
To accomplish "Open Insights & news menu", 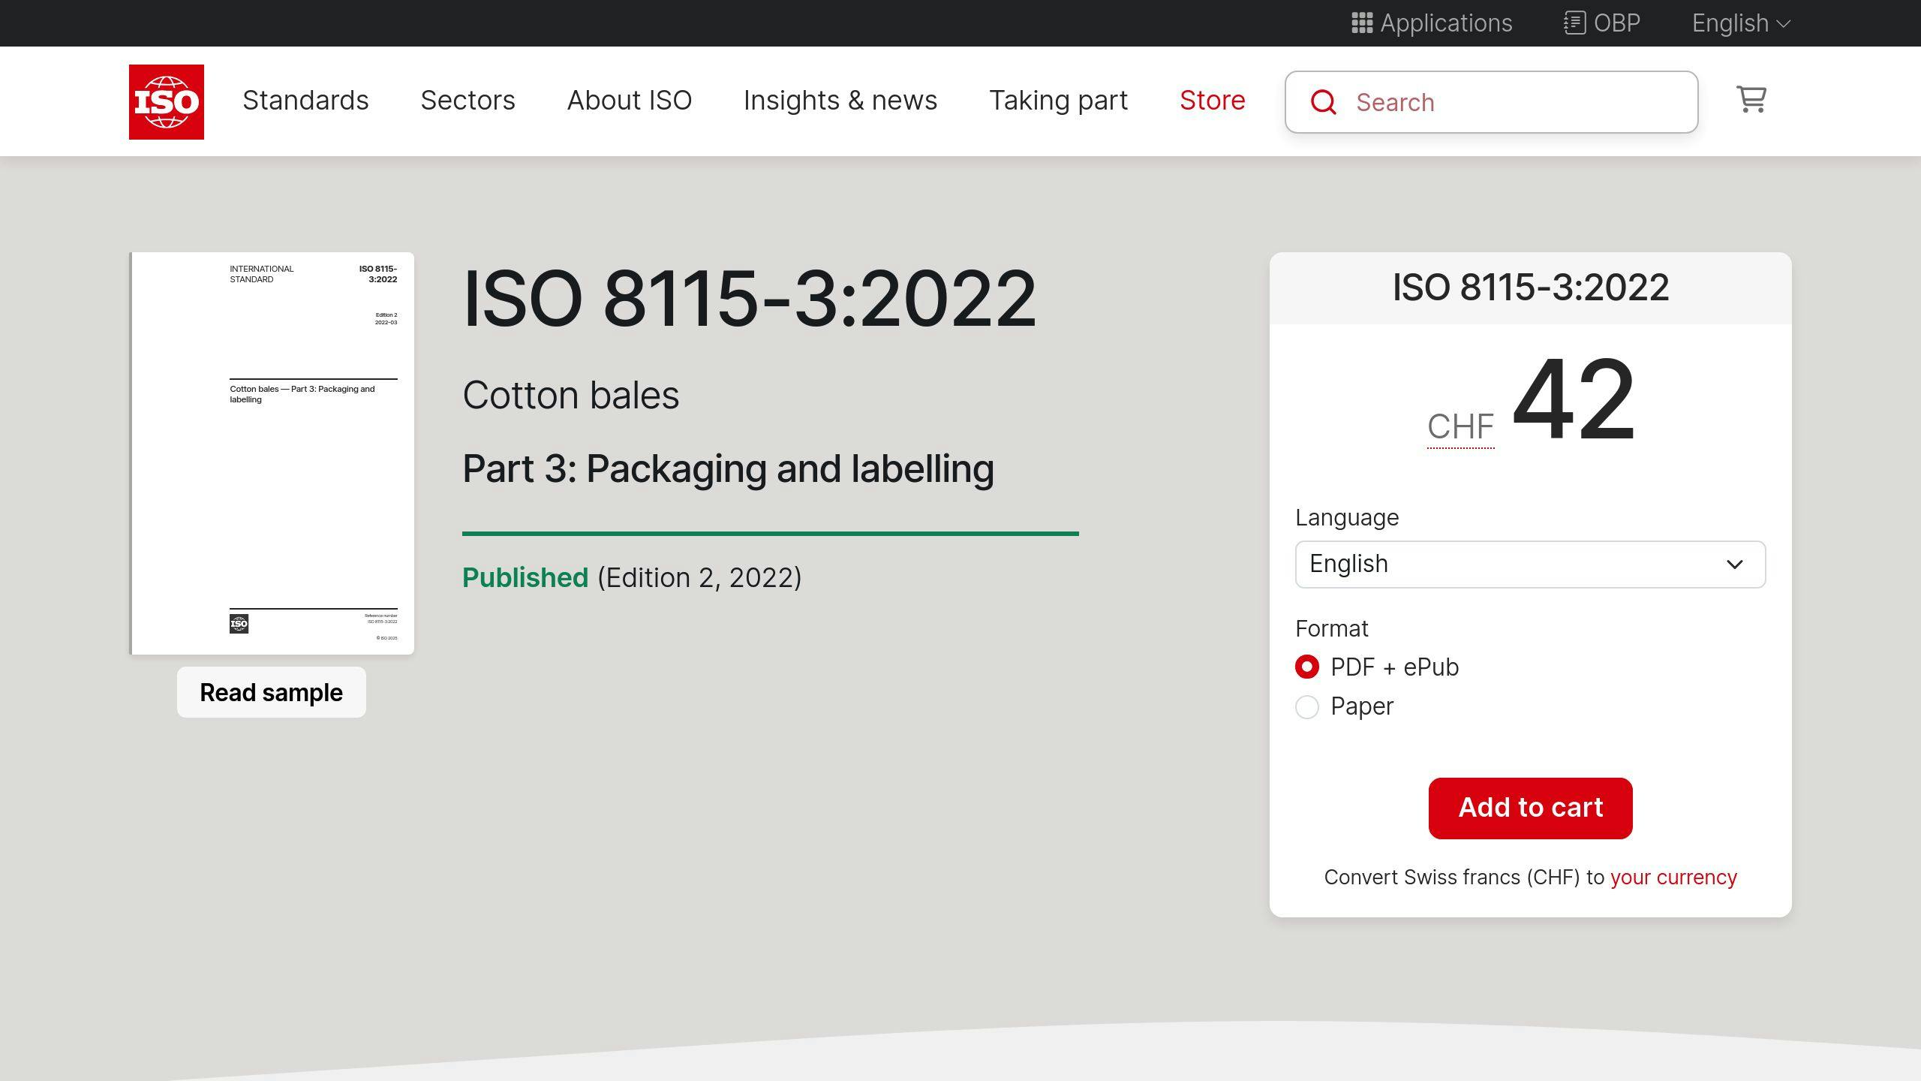I will tap(840, 101).
